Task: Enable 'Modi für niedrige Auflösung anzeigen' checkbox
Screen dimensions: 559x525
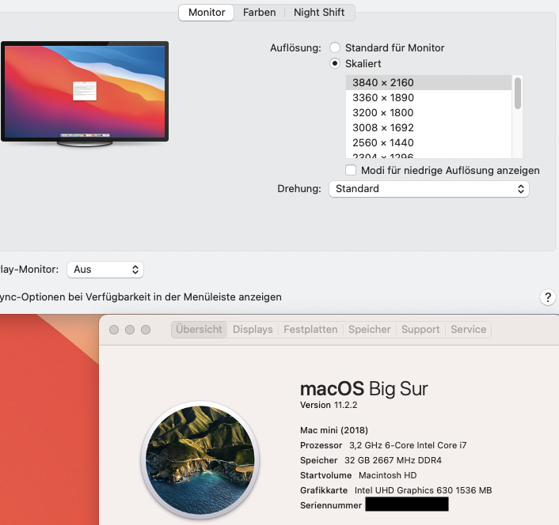Action: pyautogui.click(x=351, y=170)
